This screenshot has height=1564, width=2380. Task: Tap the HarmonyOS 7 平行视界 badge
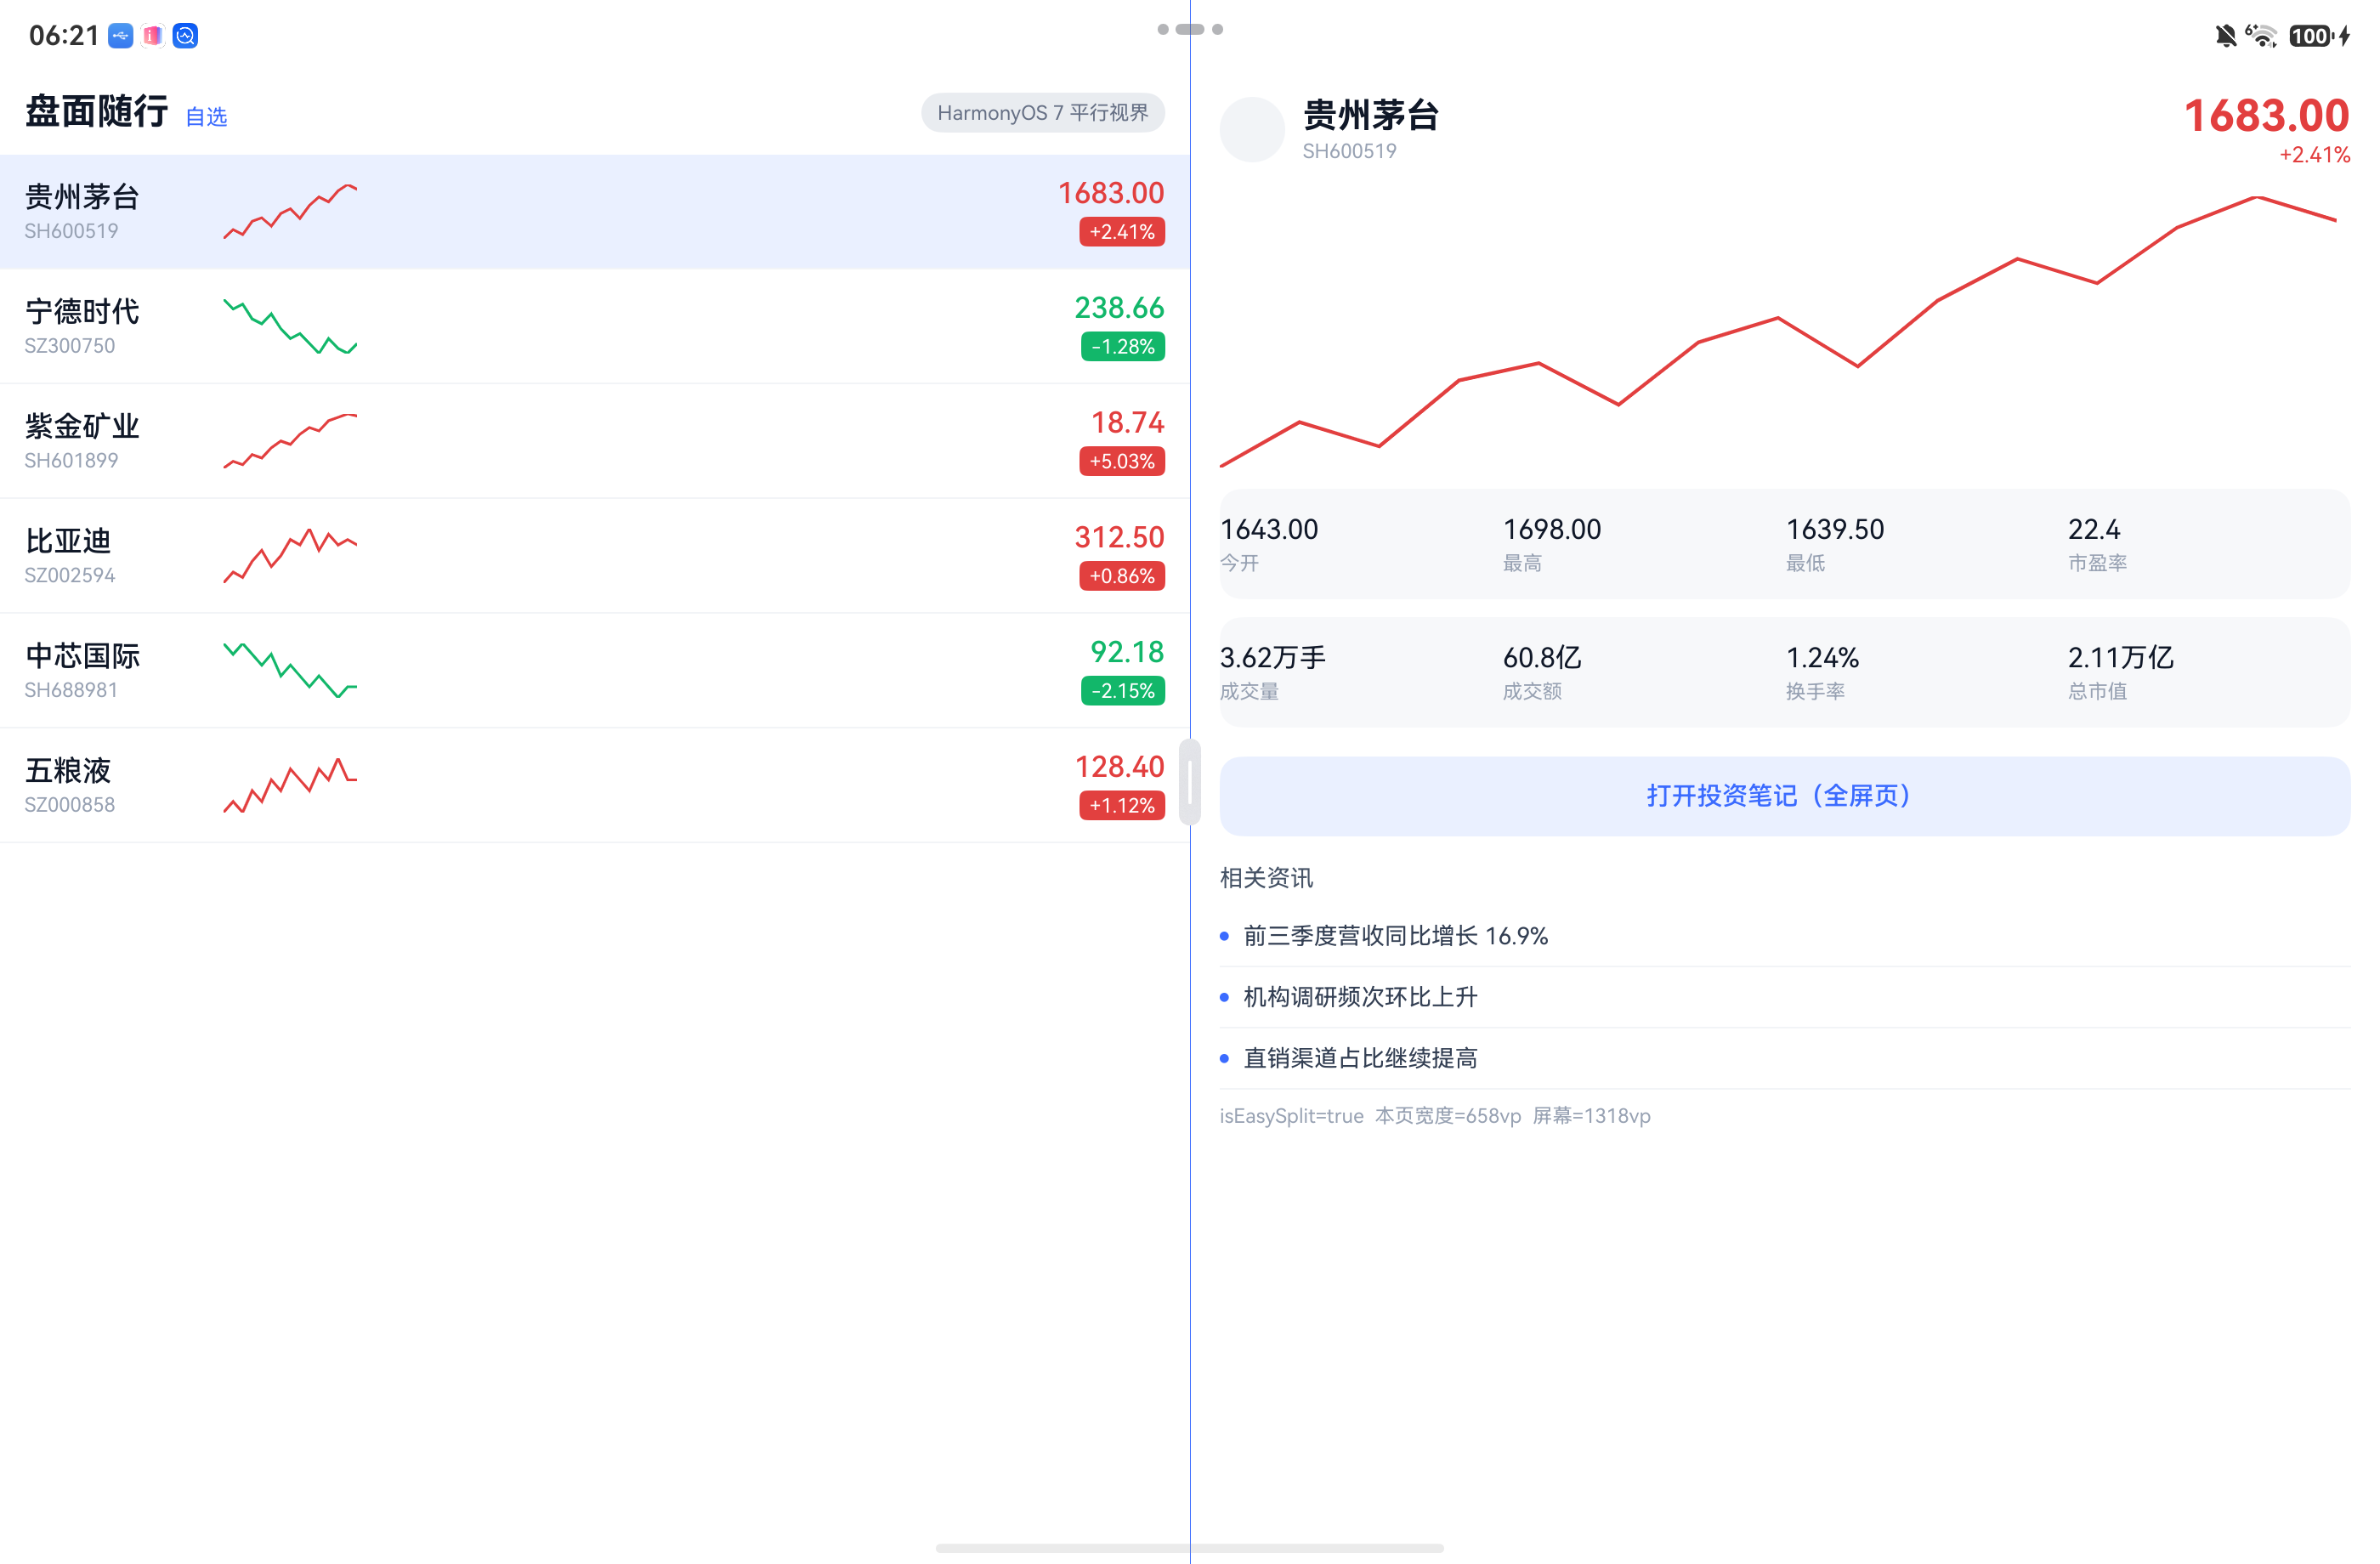[x=1043, y=113]
